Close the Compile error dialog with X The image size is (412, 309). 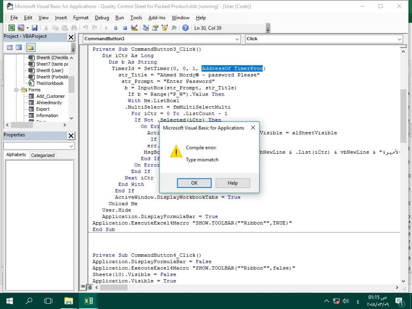point(253,128)
